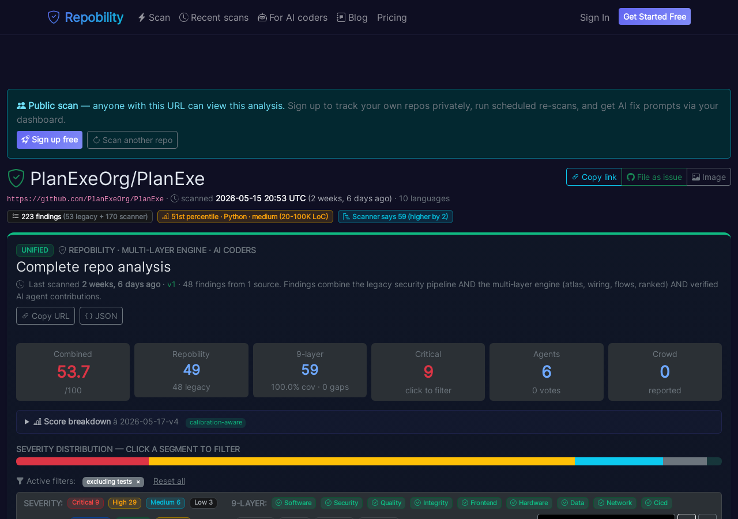Click the 9-layer 59 score card

310,370
